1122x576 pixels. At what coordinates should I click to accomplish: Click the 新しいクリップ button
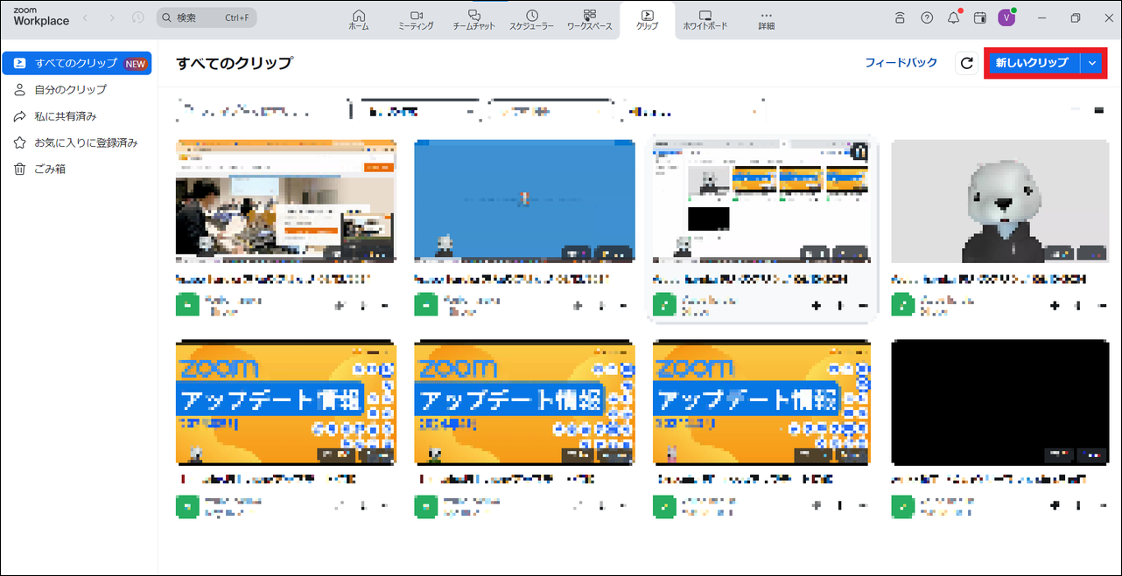(1032, 63)
